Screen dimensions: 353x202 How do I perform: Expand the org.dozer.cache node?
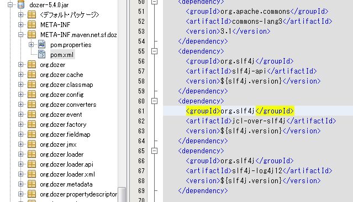tap(20, 74)
